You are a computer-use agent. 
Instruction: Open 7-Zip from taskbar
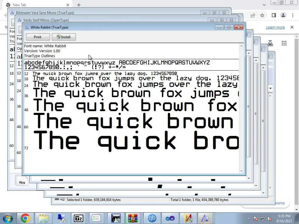pyautogui.click(x=79, y=218)
